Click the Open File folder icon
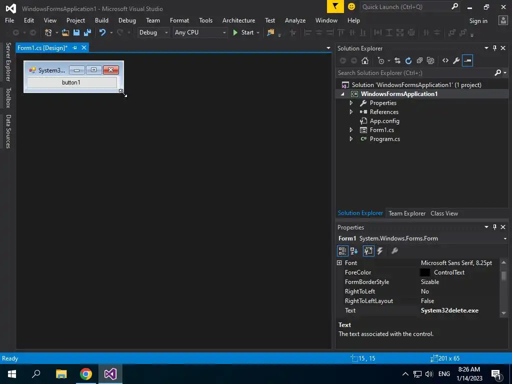 coord(65,32)
